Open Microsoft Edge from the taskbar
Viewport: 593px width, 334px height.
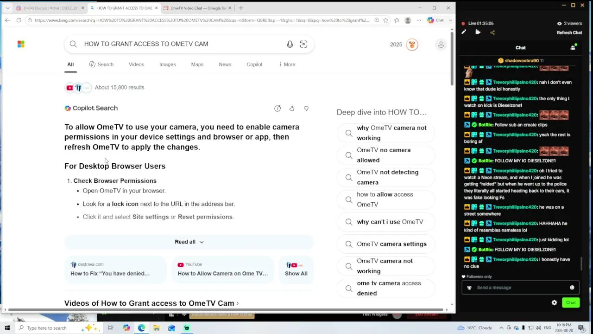[141, 328]
